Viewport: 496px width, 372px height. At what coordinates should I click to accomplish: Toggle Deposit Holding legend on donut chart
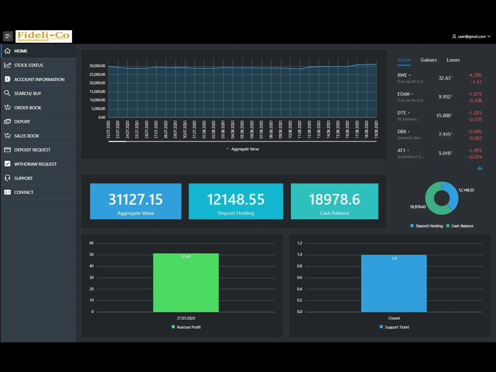(x=427, y=226)
